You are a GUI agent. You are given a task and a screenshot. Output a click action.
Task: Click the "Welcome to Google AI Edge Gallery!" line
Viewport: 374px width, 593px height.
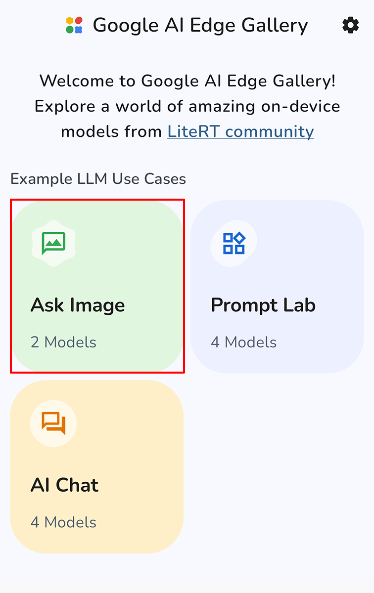[187, 81]
